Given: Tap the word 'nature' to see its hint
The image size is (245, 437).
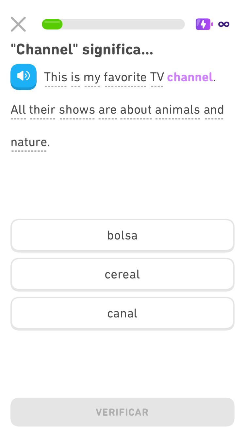Looking at the screenshot, I should (x=29, y=142).
